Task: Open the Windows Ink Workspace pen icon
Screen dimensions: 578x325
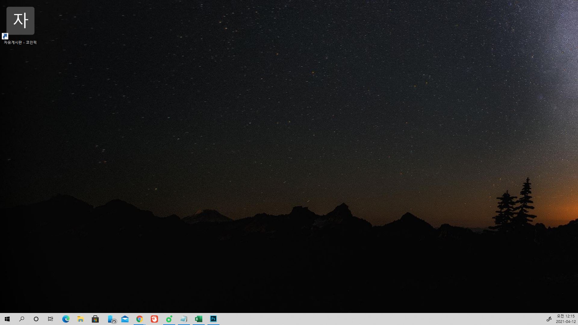Action: [x=549, y=319]
